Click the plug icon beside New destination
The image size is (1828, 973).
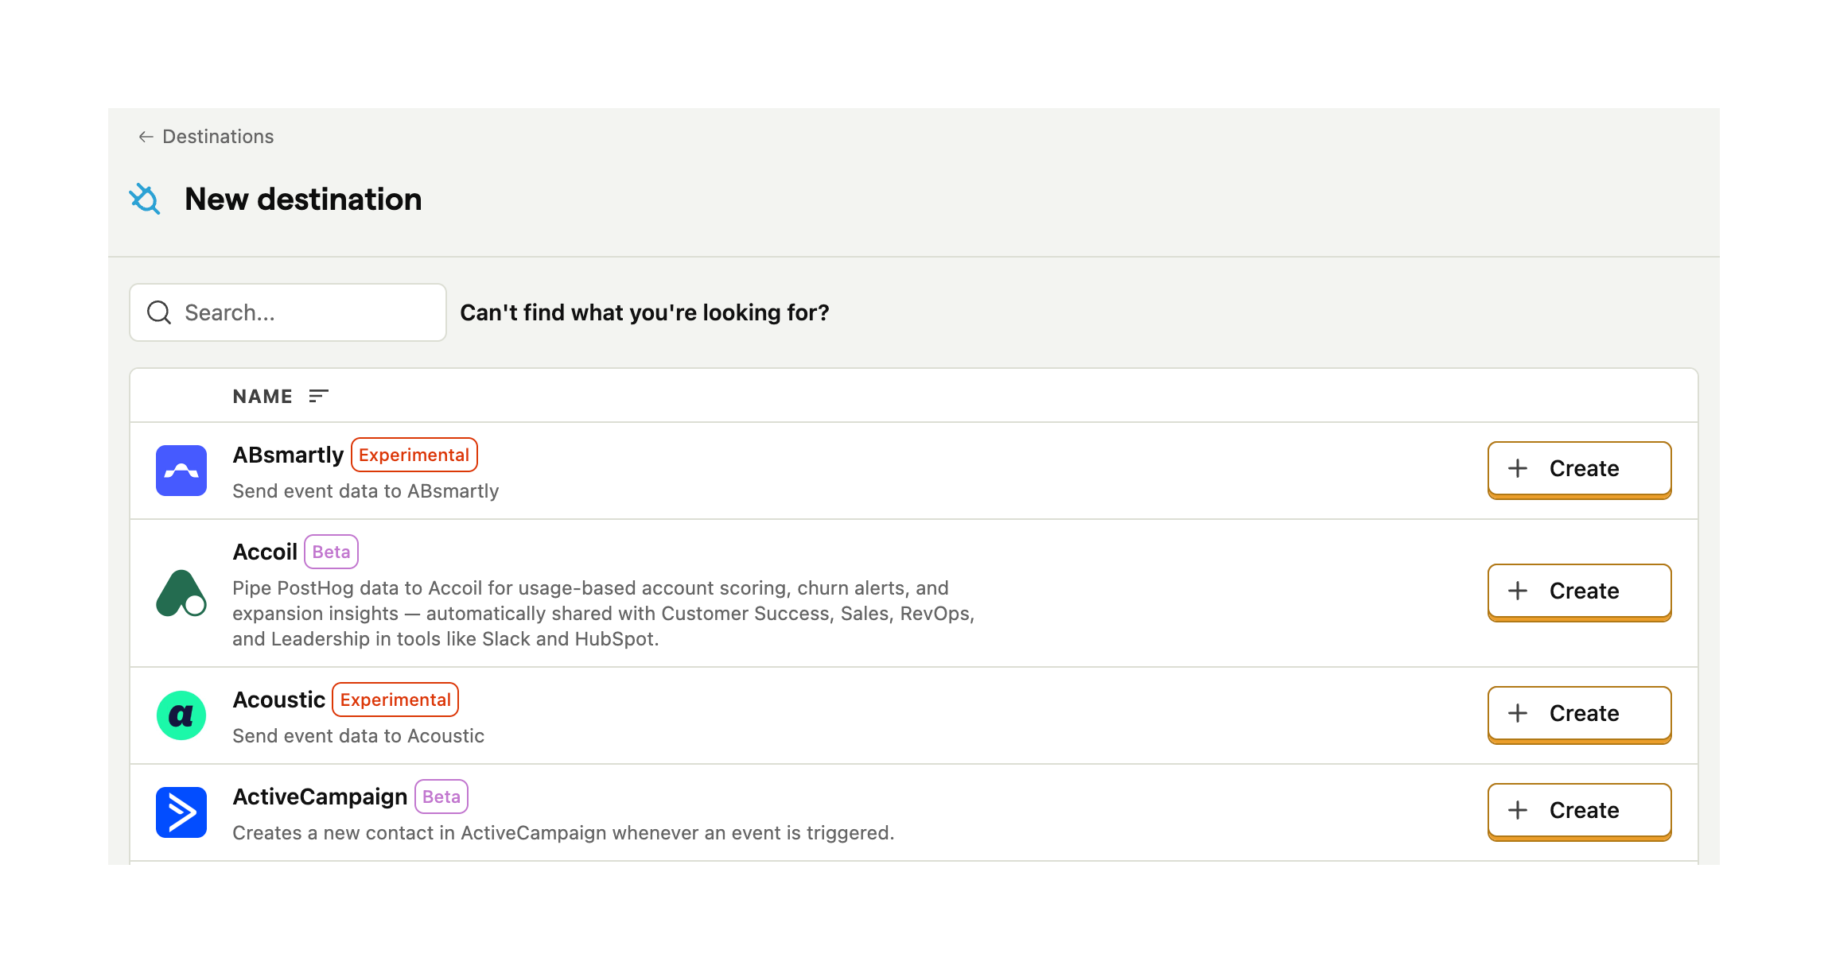coord(145,199)
